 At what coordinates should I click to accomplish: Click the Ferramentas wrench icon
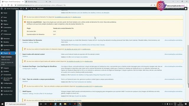tap(2, 75)
